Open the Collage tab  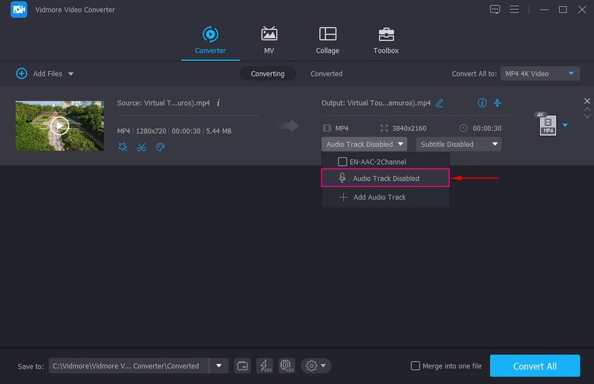coord(327,40)
